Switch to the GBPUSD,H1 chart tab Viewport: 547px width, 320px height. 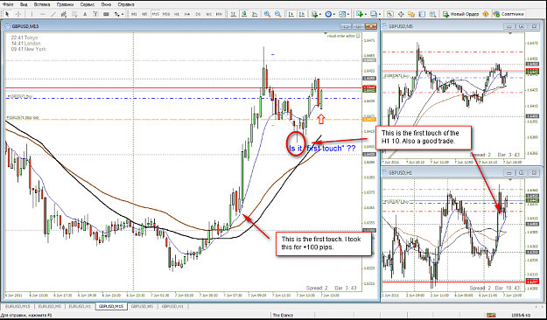coord(172,306)
